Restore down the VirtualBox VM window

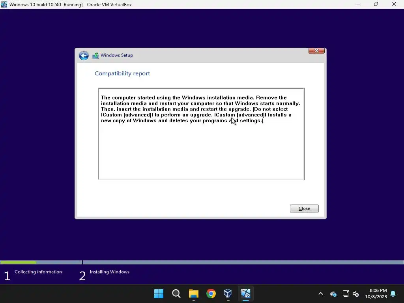point(376,4)
